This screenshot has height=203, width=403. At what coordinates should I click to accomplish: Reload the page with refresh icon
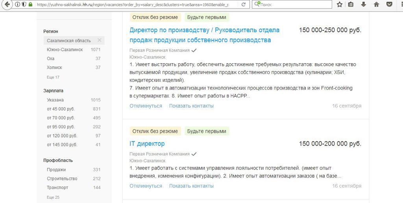(x=243, y=4)
